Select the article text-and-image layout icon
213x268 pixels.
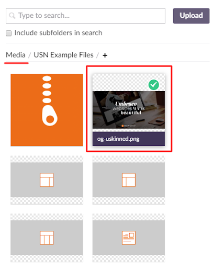129,238
